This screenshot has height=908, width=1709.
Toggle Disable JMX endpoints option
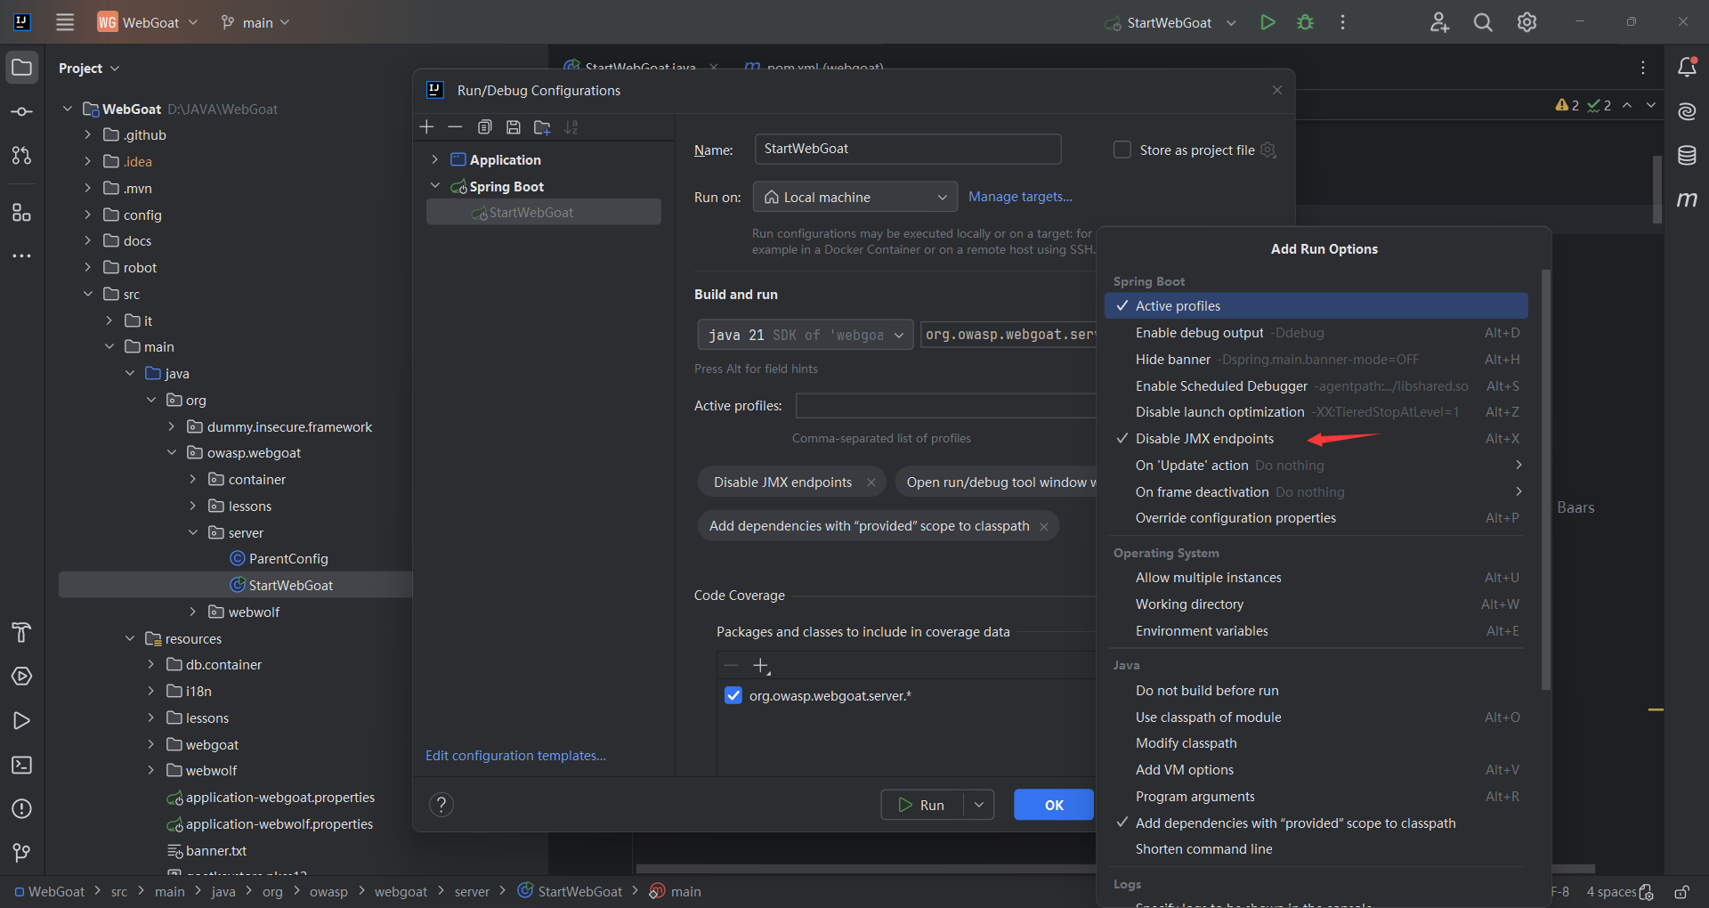click(x=1316, y=439)
